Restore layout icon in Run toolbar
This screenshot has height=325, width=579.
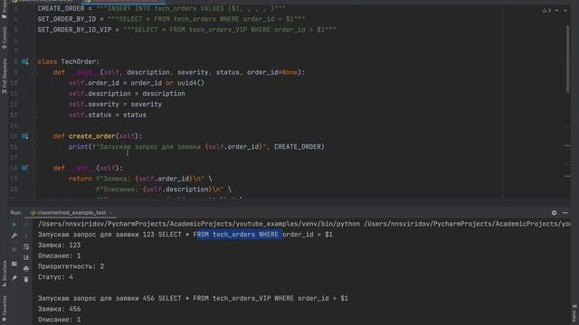point(14,264)
